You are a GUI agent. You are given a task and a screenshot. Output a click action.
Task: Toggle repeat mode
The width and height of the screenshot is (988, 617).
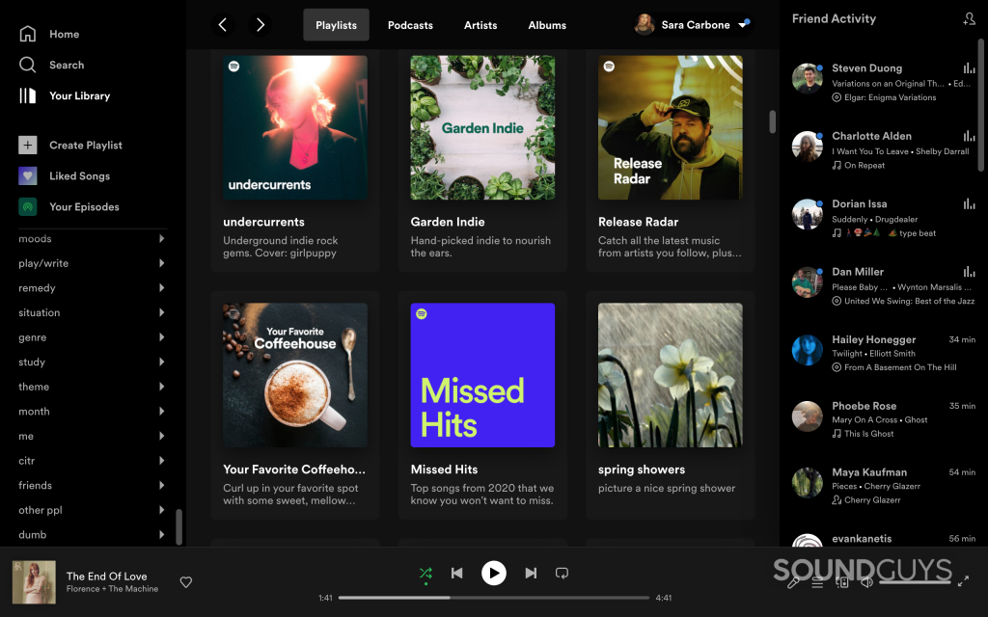point(562,573)
